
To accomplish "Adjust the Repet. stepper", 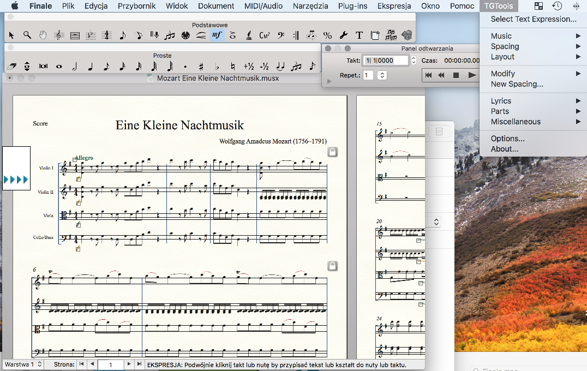I will click(382, 75).
